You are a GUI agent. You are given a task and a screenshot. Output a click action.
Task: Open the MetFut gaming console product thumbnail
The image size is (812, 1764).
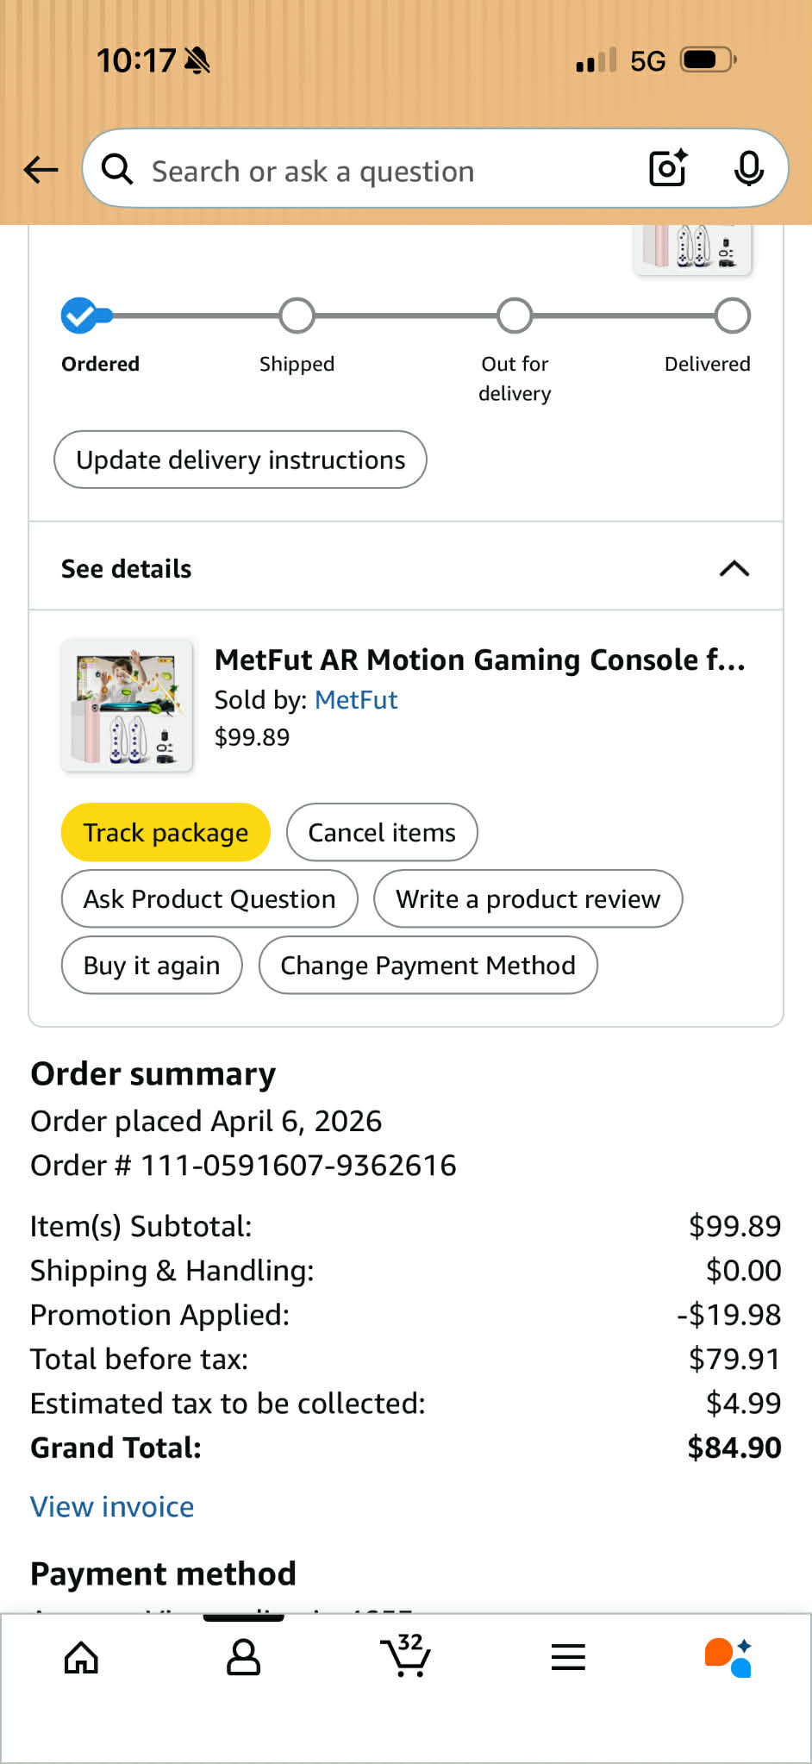click(128, 705)
